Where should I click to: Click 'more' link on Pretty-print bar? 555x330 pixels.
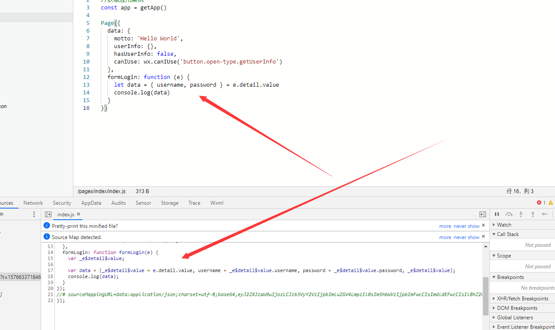click(x=445, y=226)
